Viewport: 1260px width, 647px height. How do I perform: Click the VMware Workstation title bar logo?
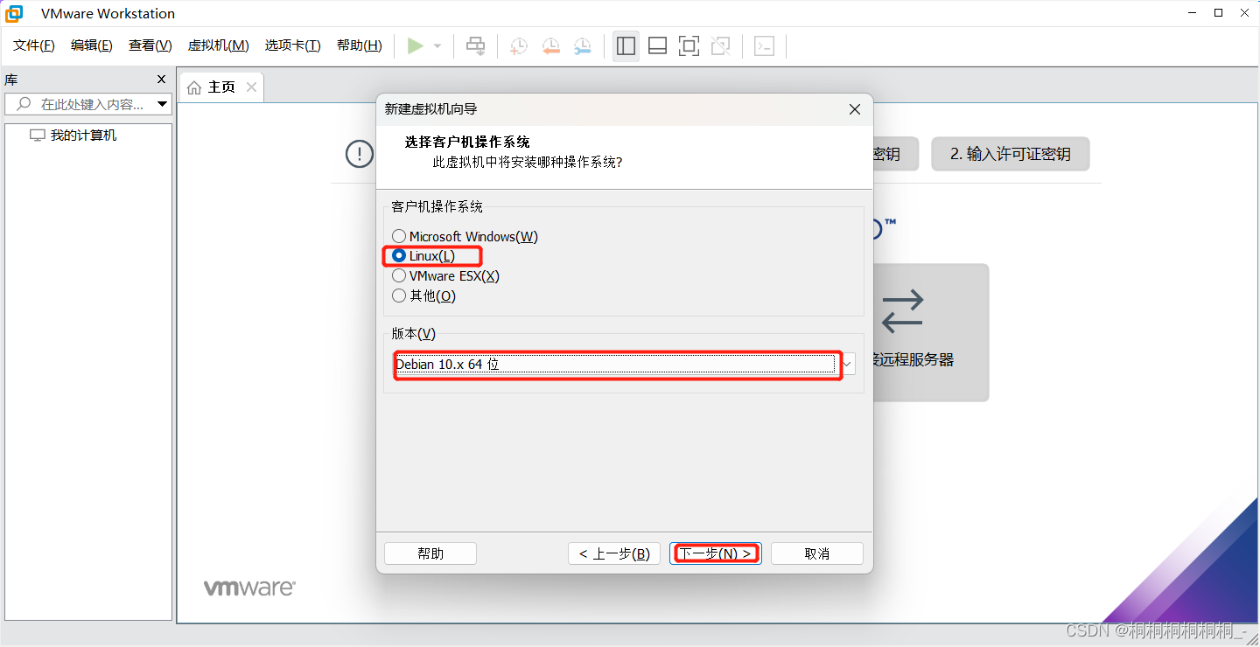15,13
